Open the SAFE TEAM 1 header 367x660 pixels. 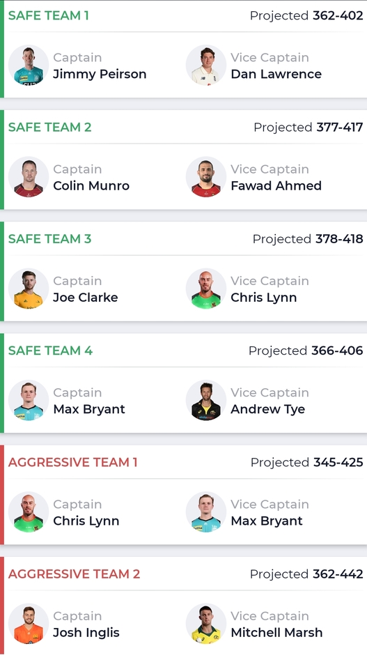(x=48, y=15)
